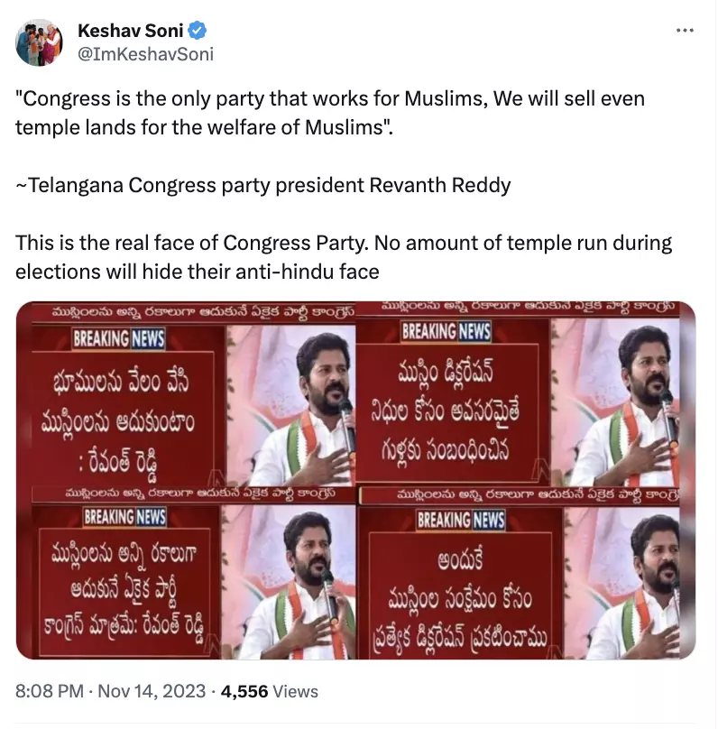
Task: Click the 8:08 PM timestamp
Action: [x=50, y=691]
